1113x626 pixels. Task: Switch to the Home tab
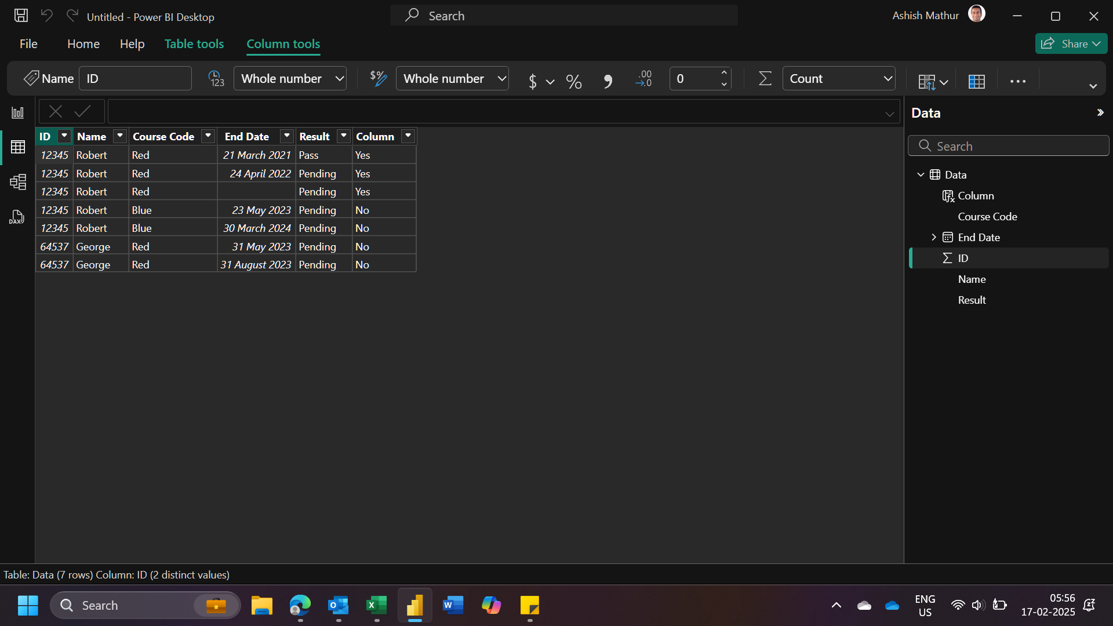83,44
